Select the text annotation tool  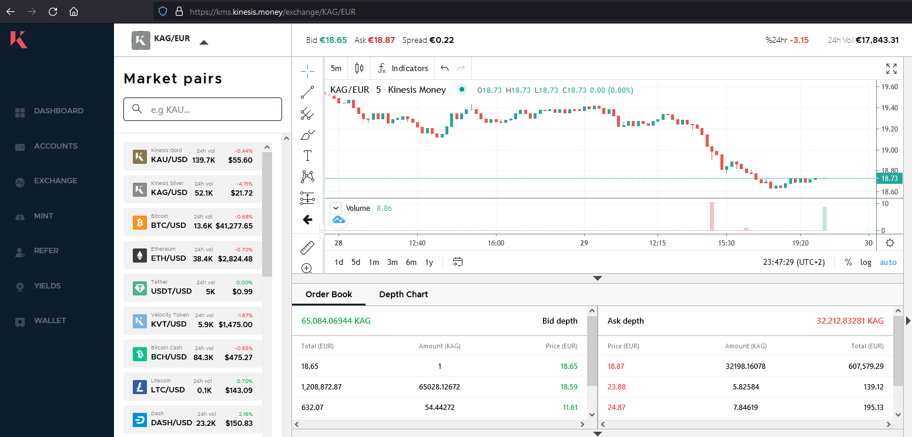[307, 156]
